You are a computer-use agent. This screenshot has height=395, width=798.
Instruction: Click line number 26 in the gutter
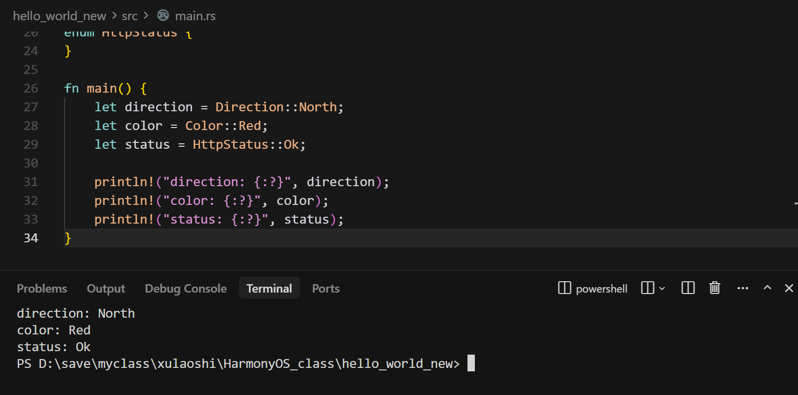(x=31, y=89)
